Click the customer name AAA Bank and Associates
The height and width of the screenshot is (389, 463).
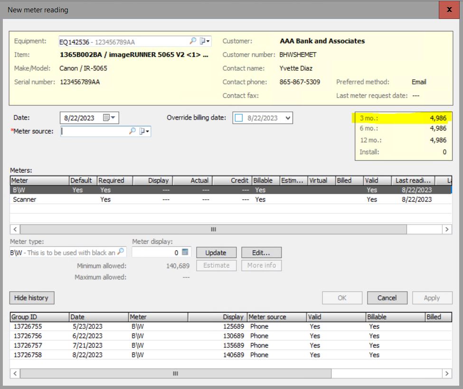tap(322, 41)
